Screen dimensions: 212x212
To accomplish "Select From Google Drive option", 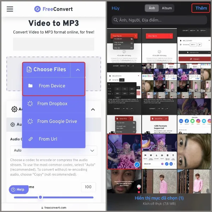I will pos(54,122).
